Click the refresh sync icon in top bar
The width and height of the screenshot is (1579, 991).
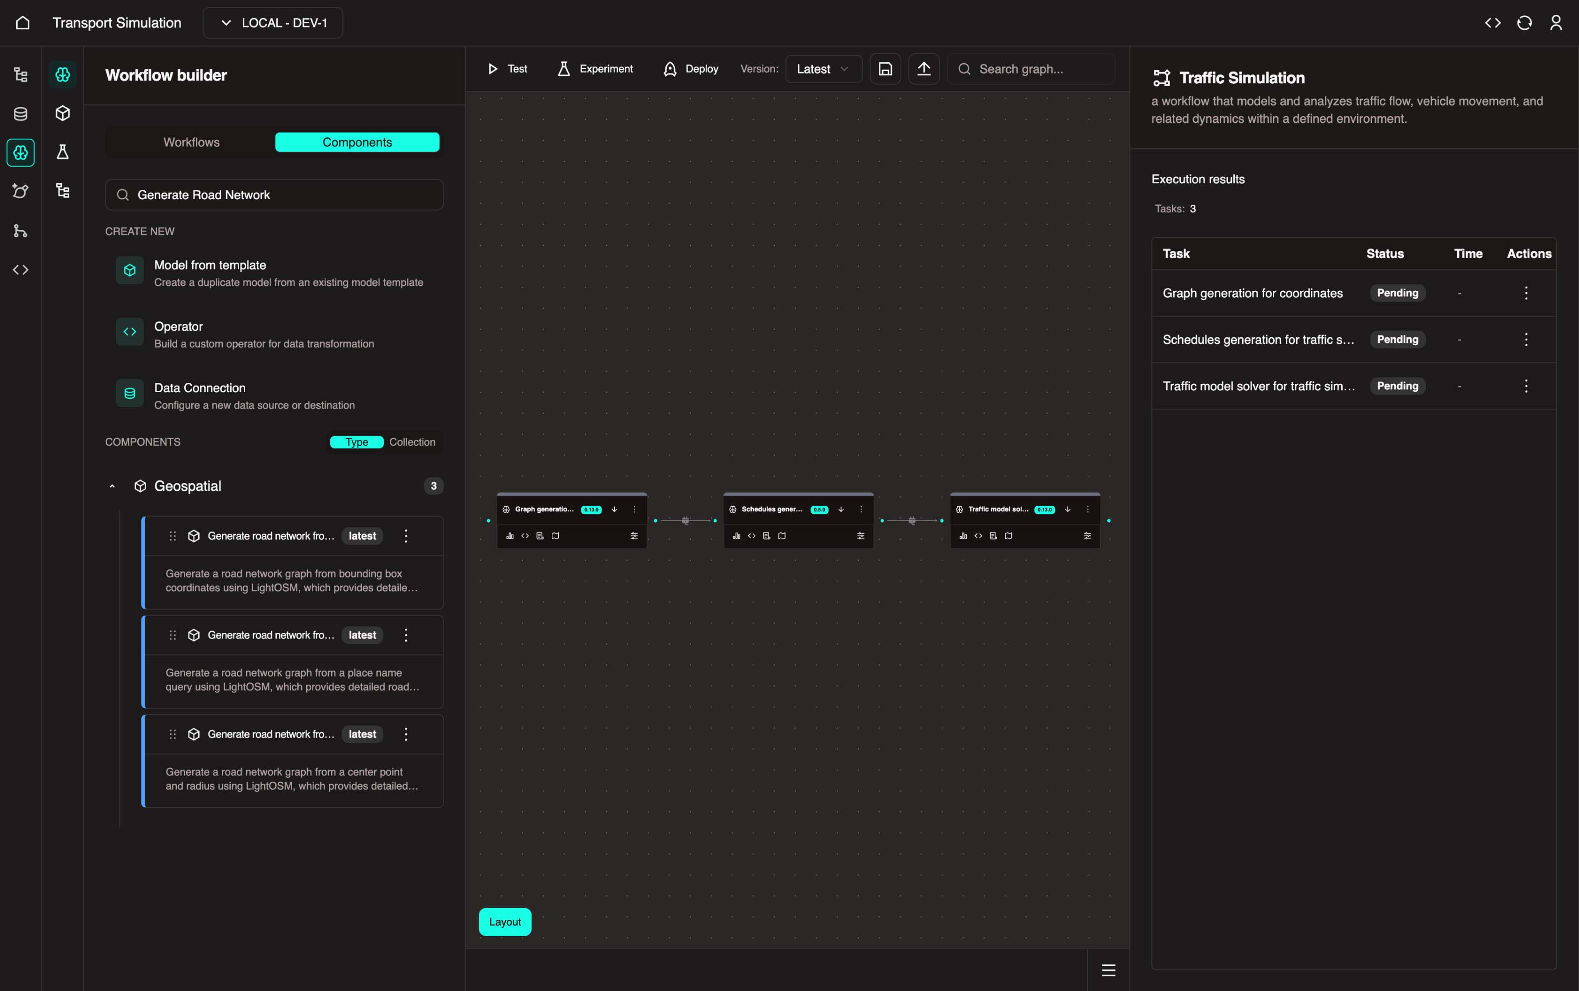pyautogui.click(x=1525, y=23)
